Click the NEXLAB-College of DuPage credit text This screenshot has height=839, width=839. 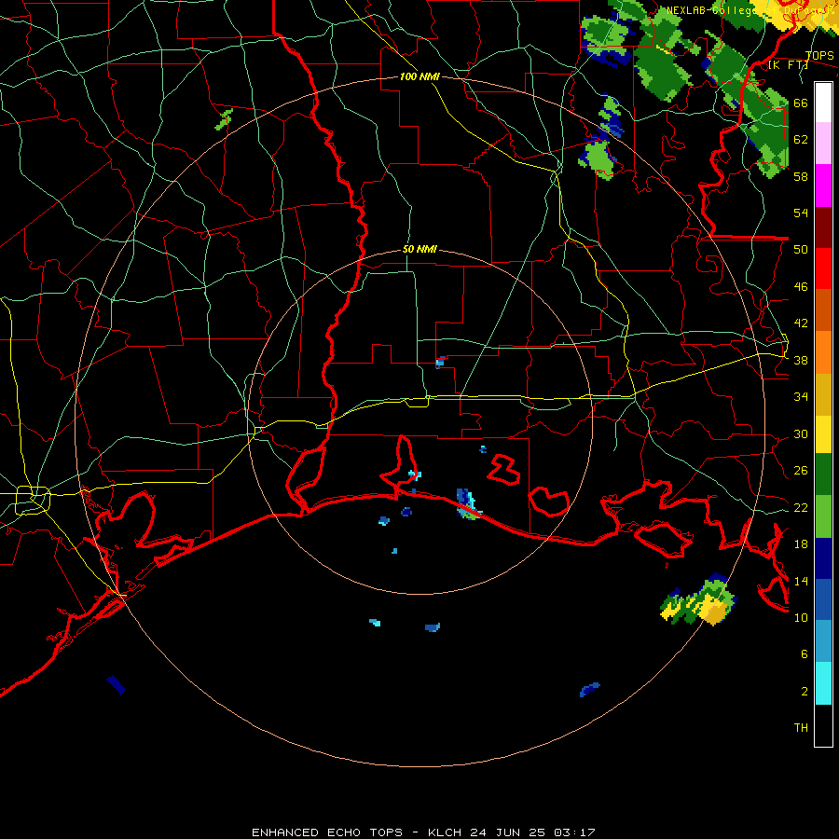750,10
